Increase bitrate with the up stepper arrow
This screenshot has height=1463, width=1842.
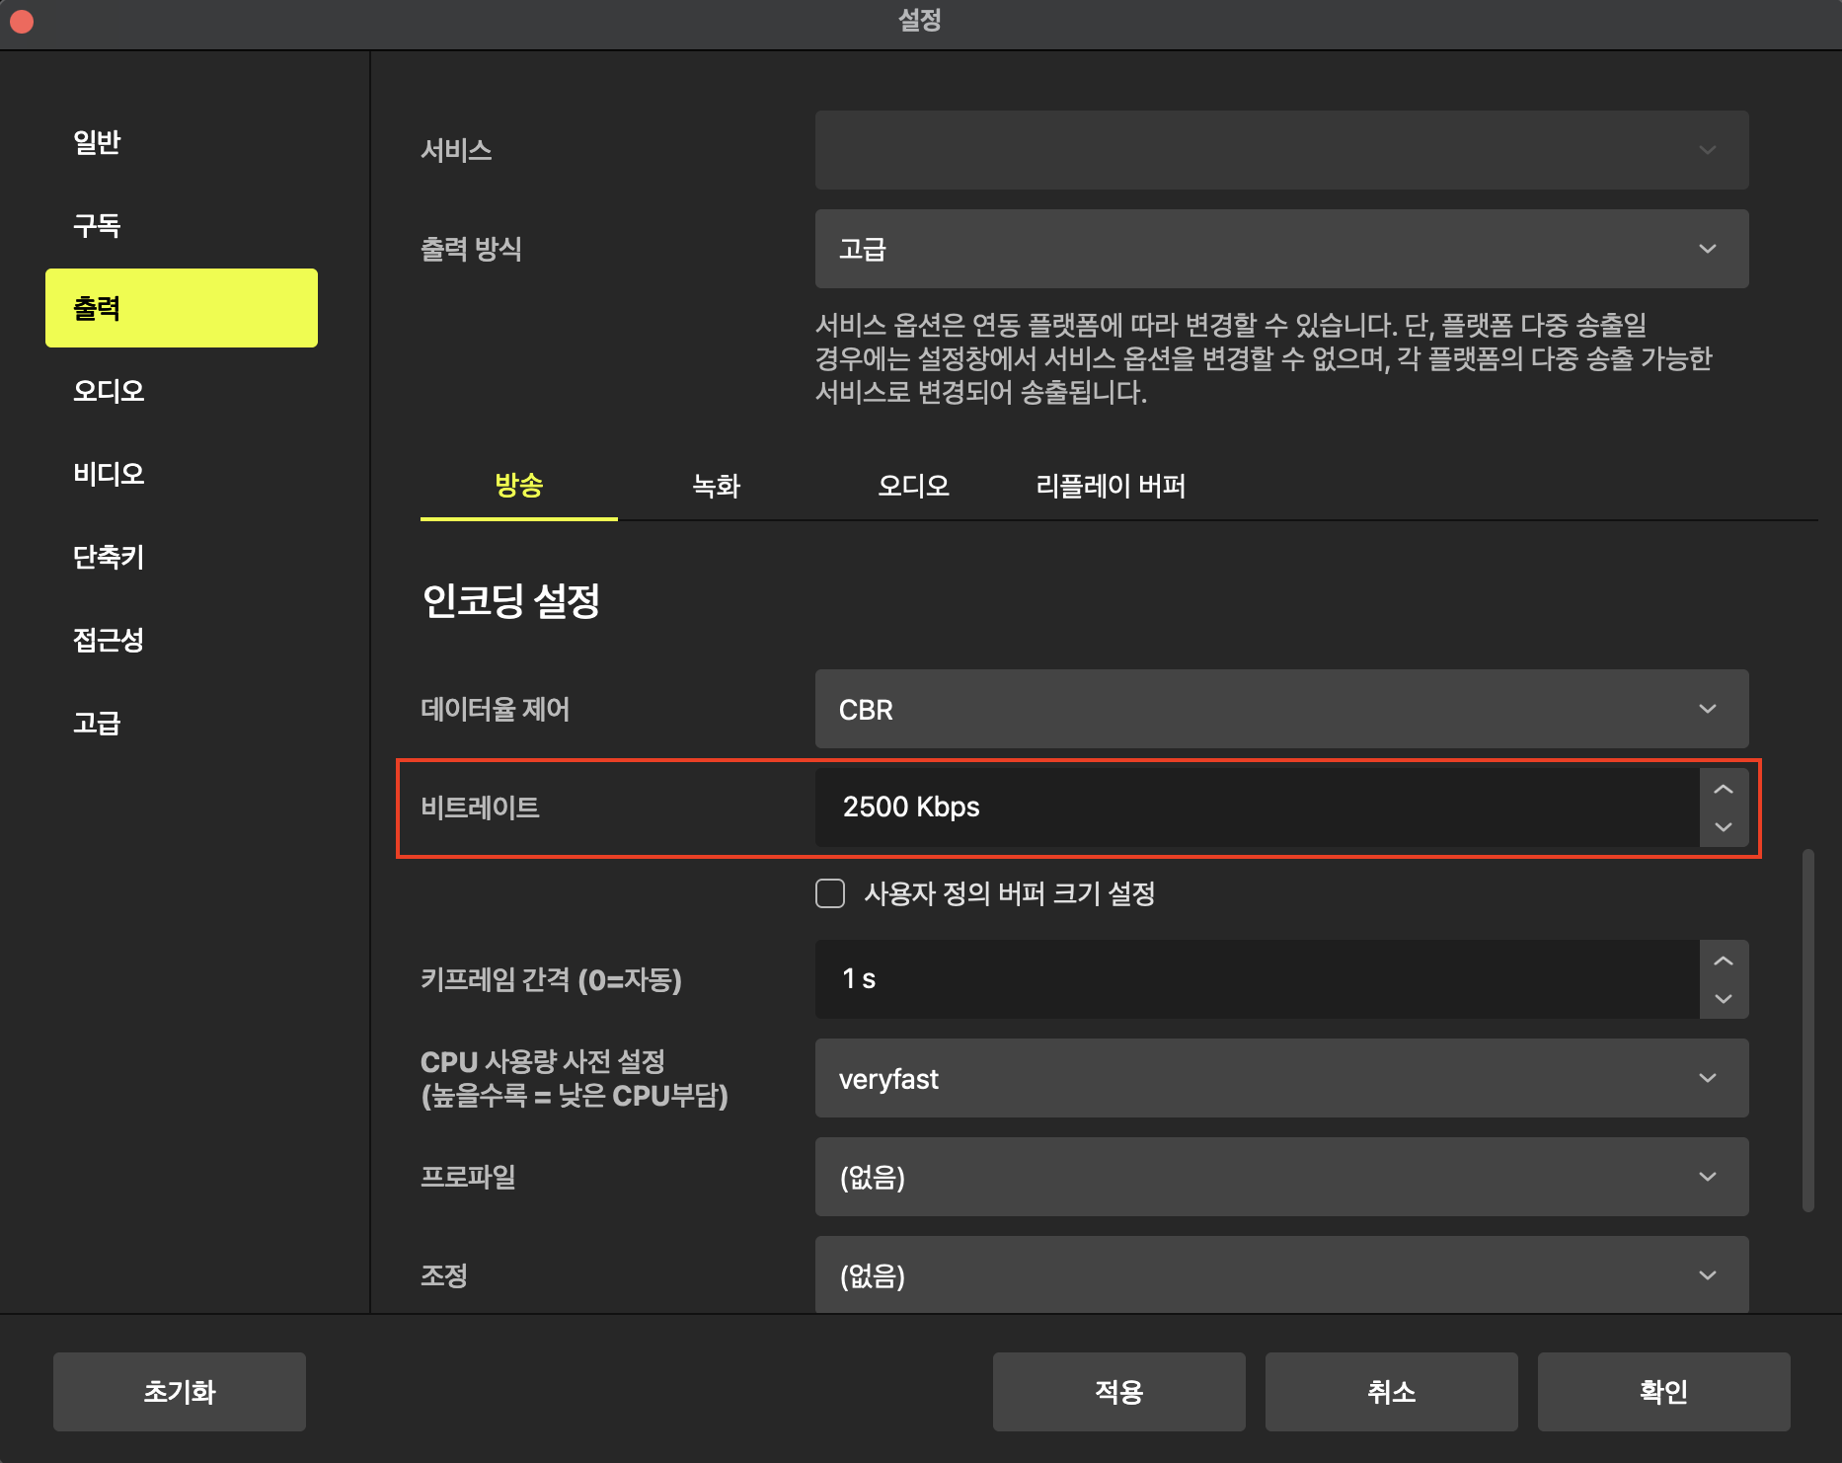(x=1724, y=790)
